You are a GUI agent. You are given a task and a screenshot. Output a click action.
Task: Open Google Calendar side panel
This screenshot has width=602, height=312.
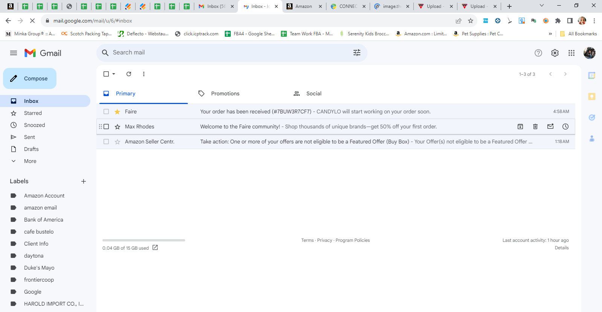tap(592, 75)
